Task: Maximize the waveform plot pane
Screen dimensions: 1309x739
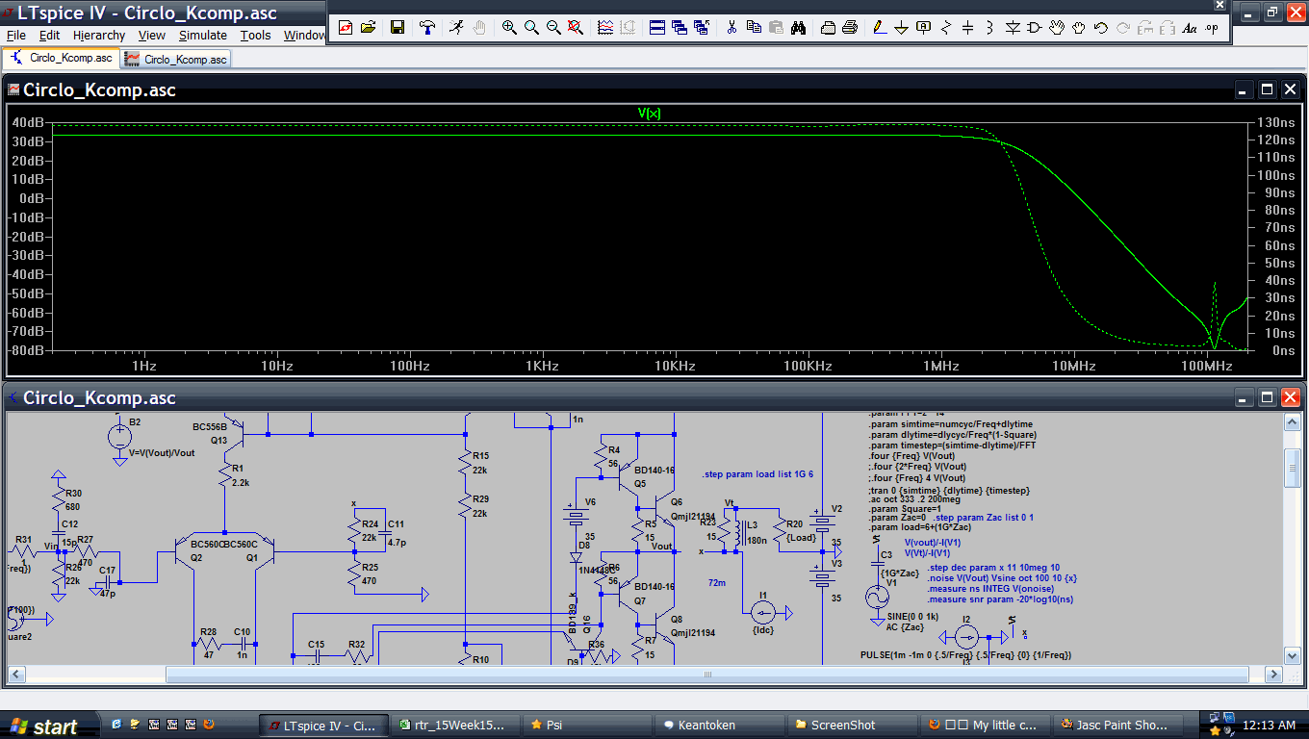Action: 1268,89
